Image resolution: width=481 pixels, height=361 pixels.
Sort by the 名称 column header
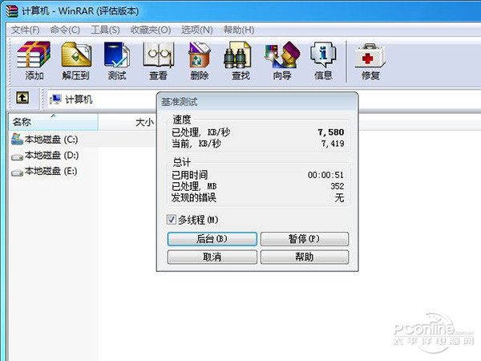coord(53,122)
